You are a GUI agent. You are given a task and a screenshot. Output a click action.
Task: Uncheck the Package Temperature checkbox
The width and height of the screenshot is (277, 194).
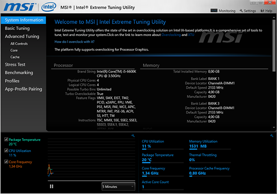point(6,139)
